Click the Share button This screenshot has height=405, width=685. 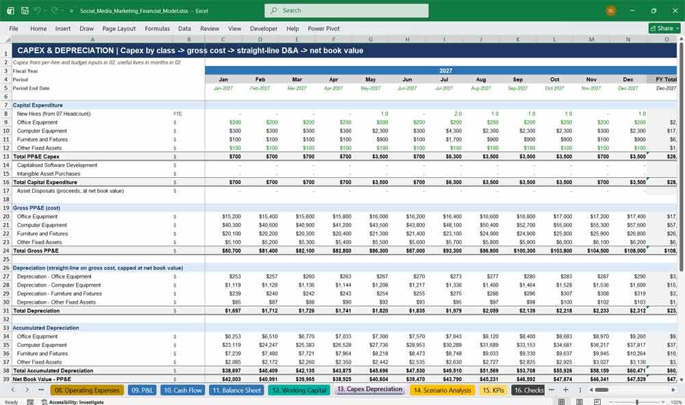coord(664,28)
